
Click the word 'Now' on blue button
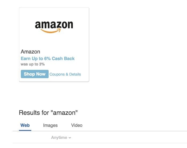click(x=41, y=74)
